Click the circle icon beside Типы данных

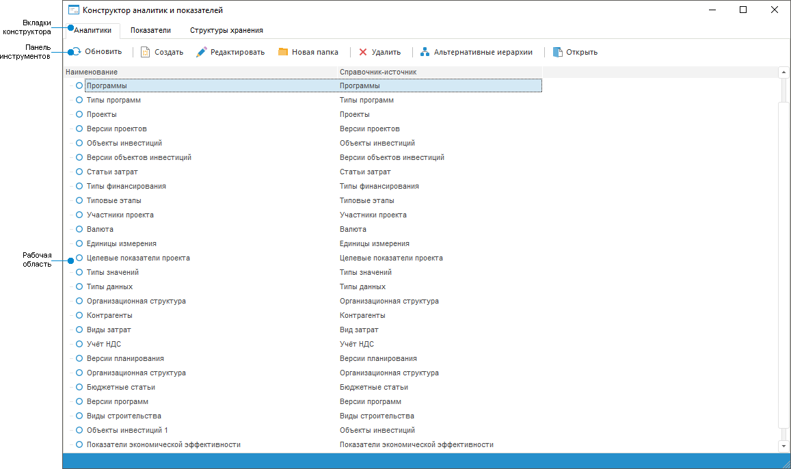coord(79,287)
